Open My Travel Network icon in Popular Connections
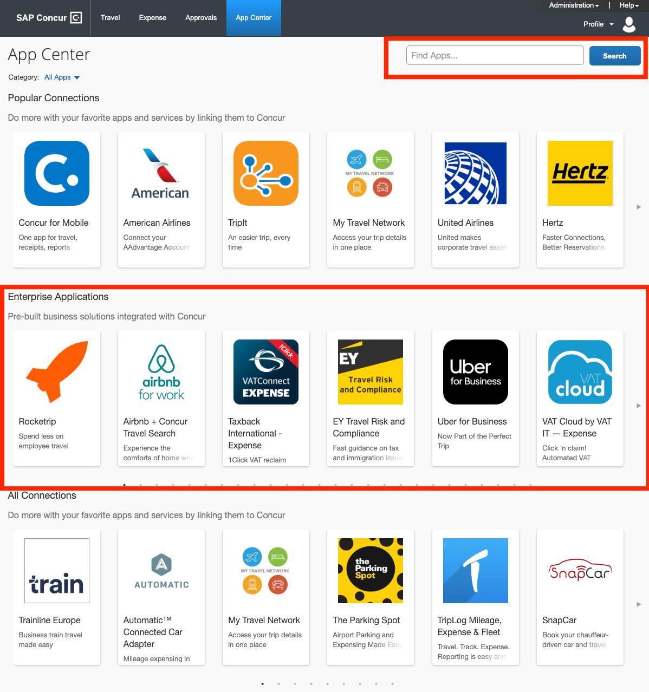 click(x=370, y=173)
